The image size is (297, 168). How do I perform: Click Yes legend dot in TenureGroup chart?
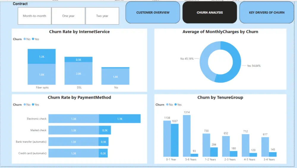click(176, 104)
